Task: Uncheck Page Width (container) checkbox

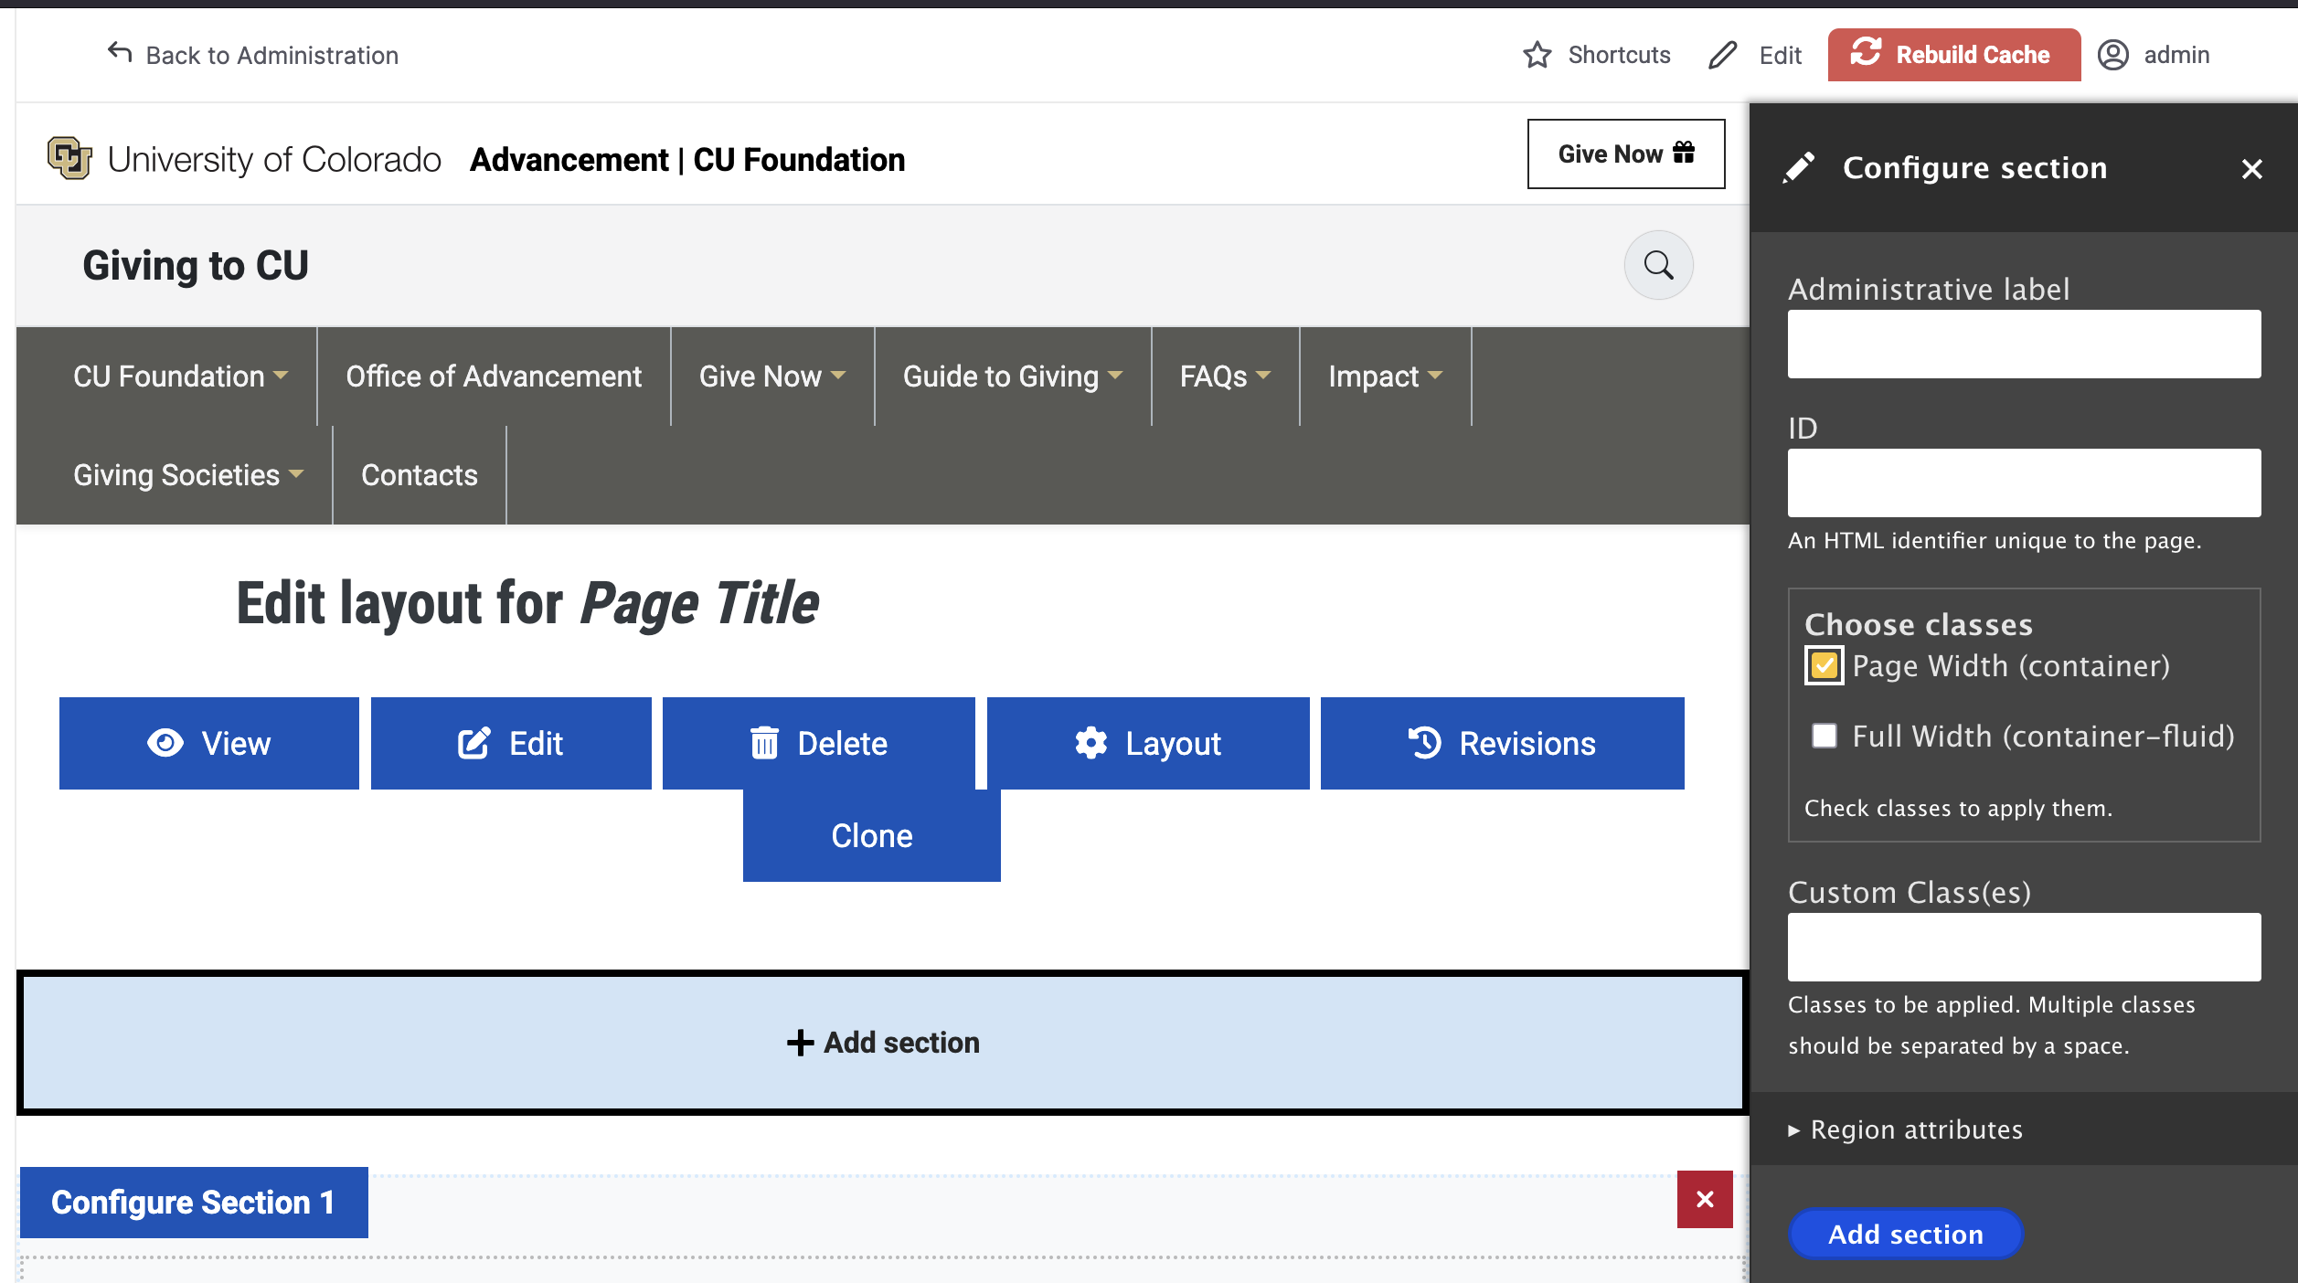Action: click(x=1824, y=665)
